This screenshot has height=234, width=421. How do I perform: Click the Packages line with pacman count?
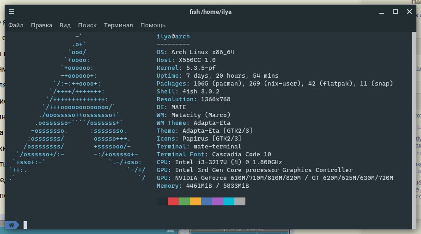coord(275,84)
